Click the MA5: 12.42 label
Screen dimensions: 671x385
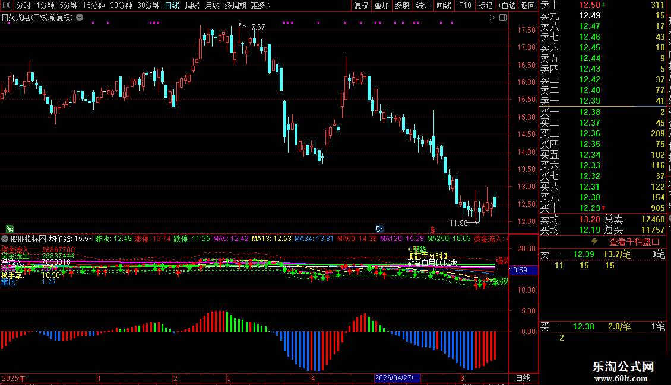coord(230,239)
